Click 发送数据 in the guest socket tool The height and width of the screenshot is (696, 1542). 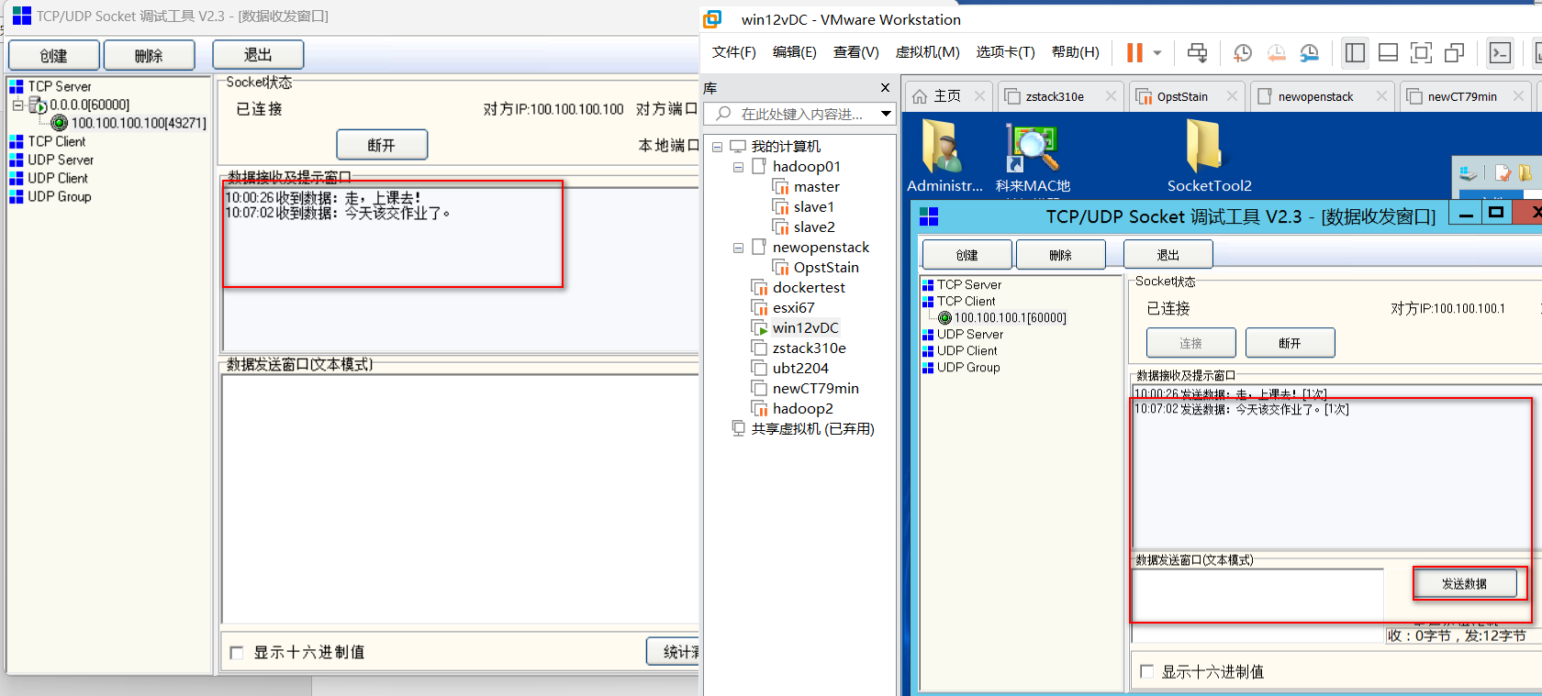(x=1464, y=583)
